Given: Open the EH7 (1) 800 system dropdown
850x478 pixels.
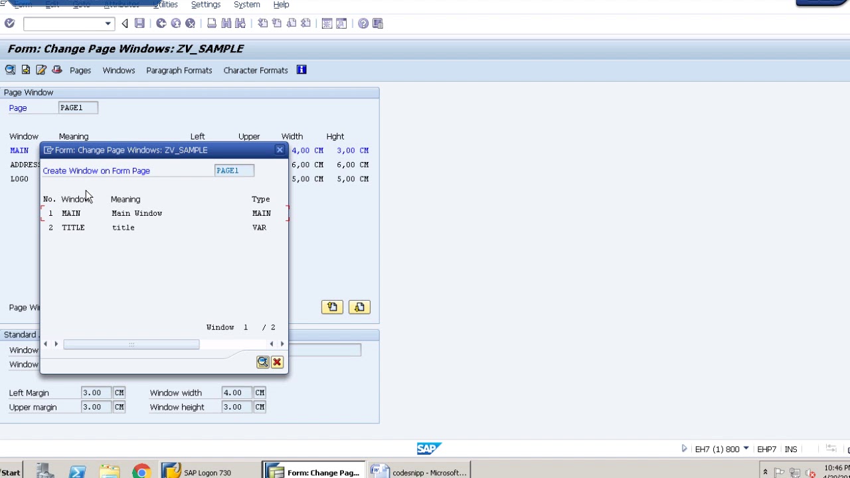Looking at the screenshot, I should pyautogui.click(x=746, y=449).
